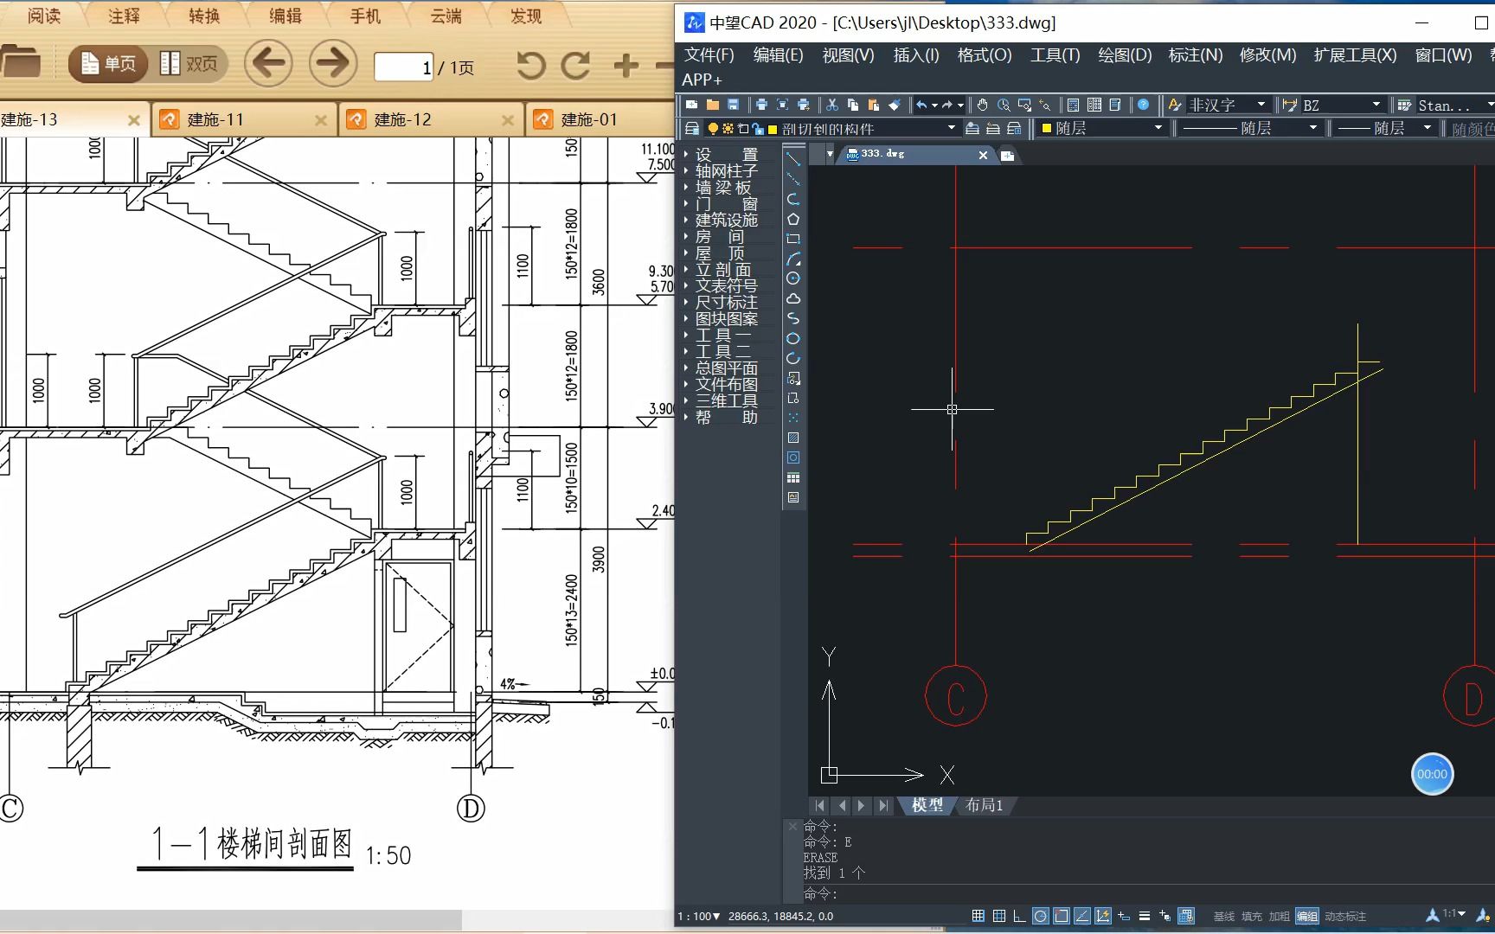Viewport: 1495px width, 934px height.
Task: Open the 注释 tab in PDF reader
Action: (x=124, y=16)
